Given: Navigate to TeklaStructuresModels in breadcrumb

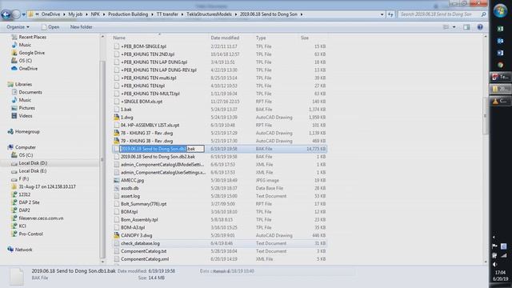Looking at the screenshot, I should [x=209, y=14].
